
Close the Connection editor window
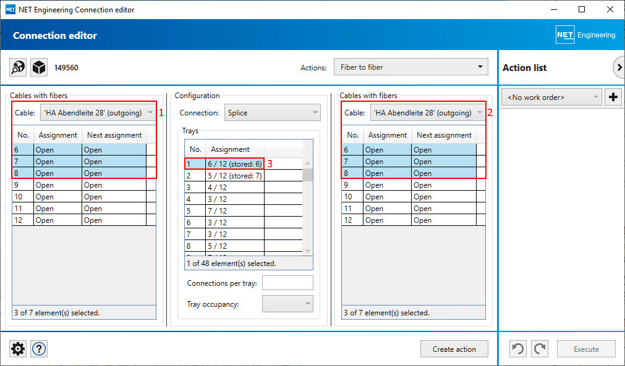(x=610, y=9)
